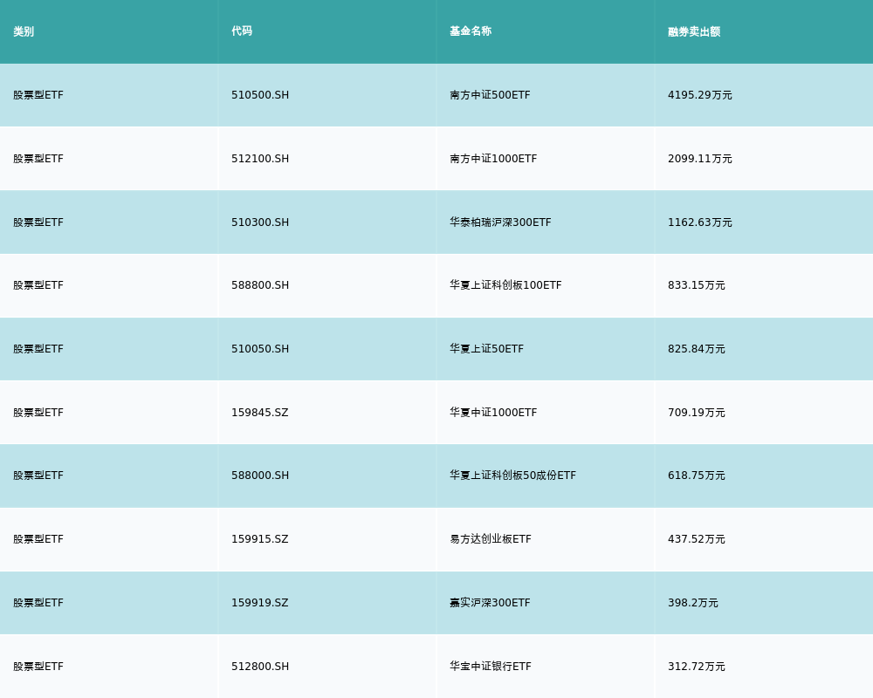Select fund name 南方中证500ETF
The height and width of the screenshot is (698, 873).
(490, 95)
